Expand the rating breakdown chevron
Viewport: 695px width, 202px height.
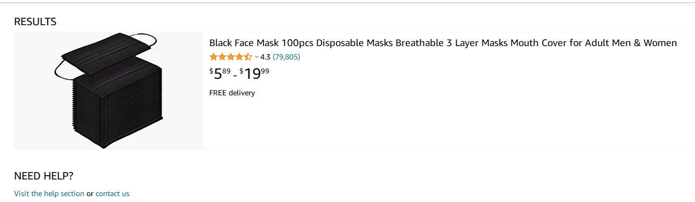click(257, 57)
